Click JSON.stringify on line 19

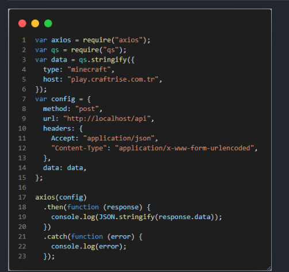click(x=126, y=217)
